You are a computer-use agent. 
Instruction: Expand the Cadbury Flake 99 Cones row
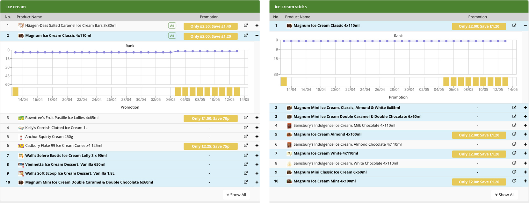257,145
